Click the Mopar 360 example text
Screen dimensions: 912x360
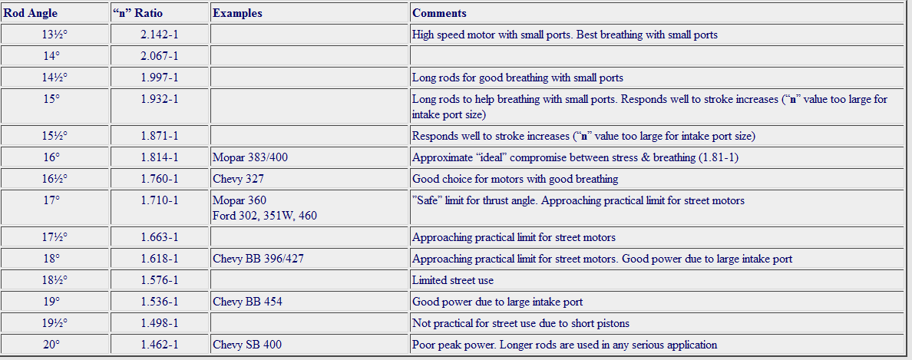pos(240,200)
